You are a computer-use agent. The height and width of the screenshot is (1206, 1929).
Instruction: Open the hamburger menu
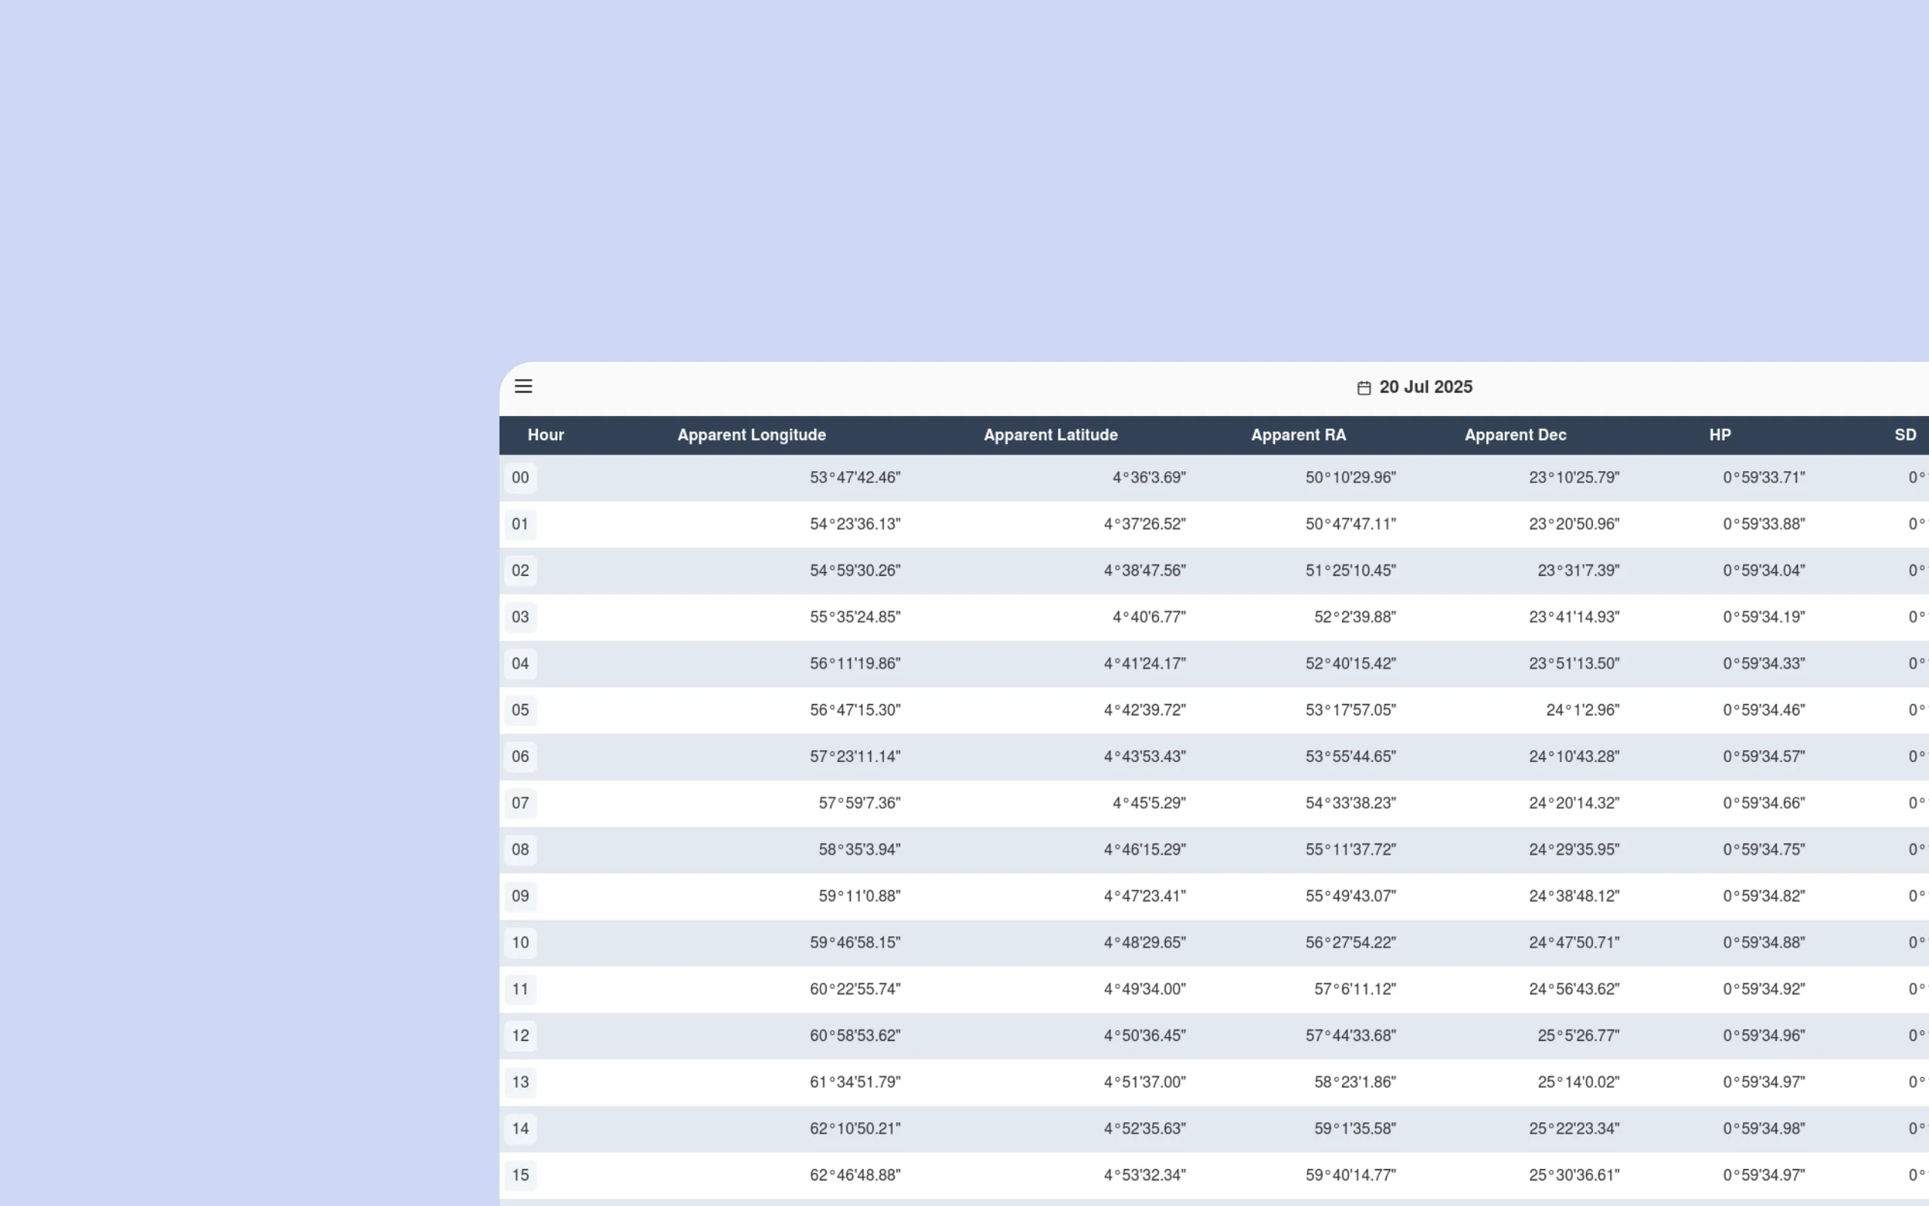pyautogui.click(x=523, y=387)
